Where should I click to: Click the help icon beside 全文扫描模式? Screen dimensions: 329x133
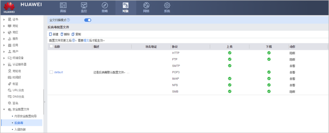tap(68, 20)
